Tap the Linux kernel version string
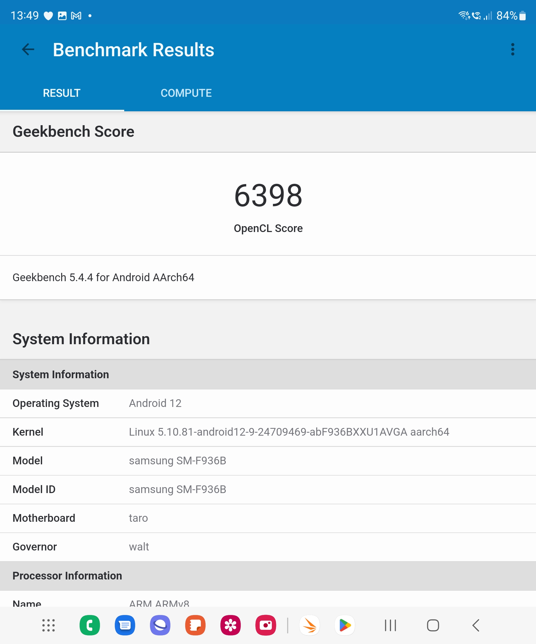This screenshot has width=536, height=644. [x=289, y=432]
